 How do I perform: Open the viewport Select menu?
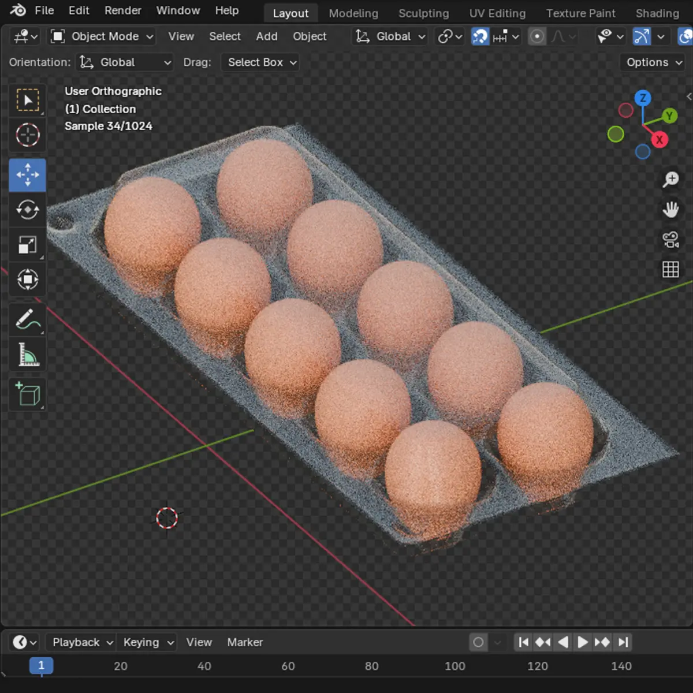pos(225,36)
